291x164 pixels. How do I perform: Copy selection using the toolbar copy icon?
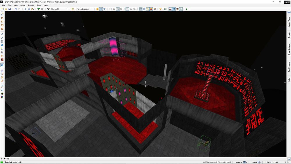point(29,9)
